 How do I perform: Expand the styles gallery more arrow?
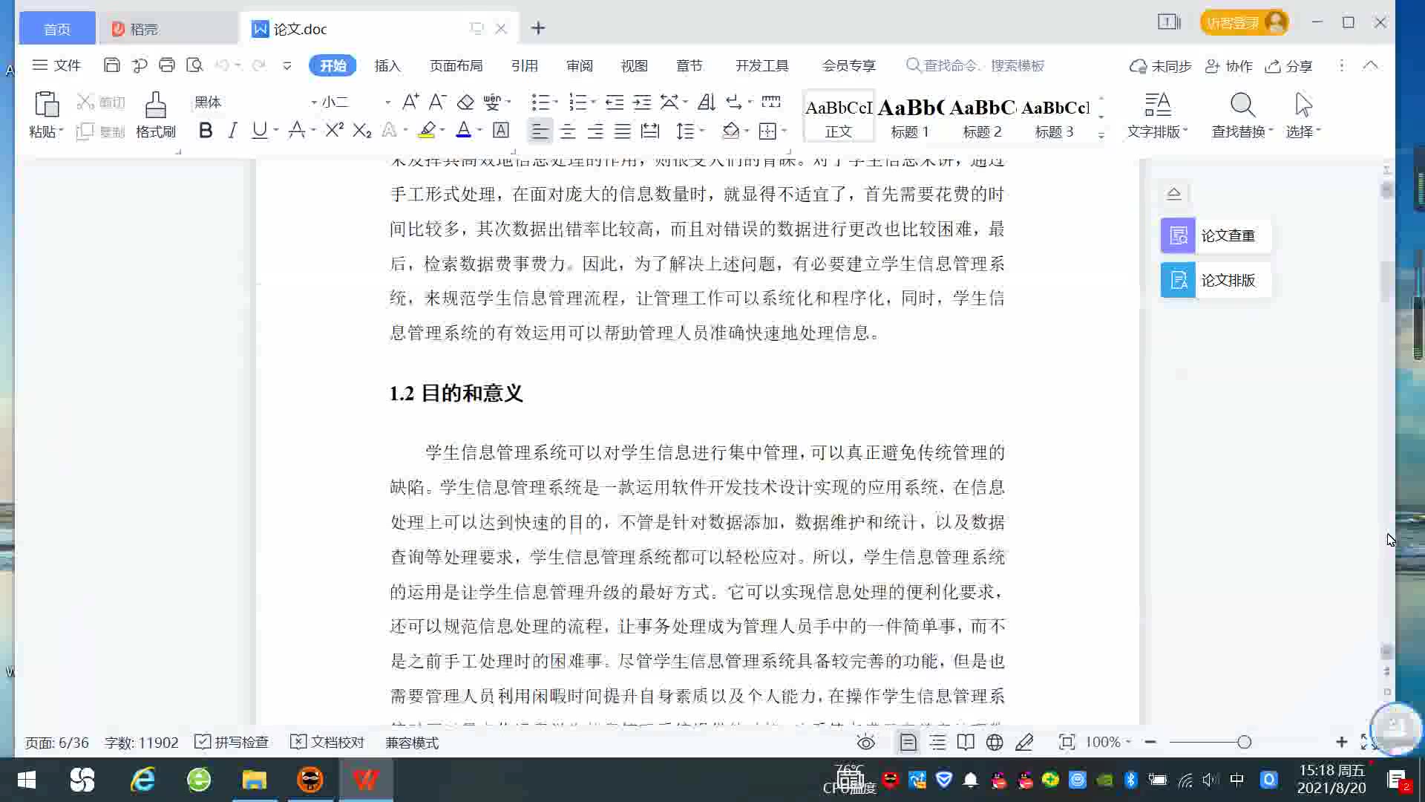(1101, 135)
